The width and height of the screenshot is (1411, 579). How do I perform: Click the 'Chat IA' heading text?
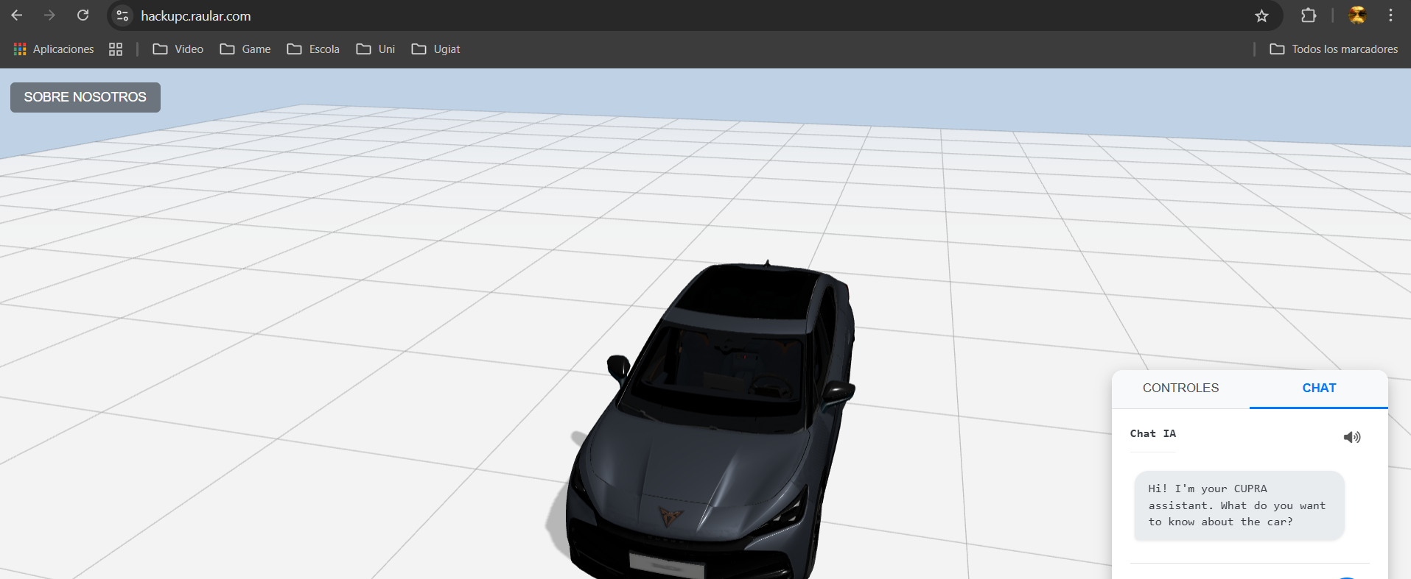(x=1153, y=433)
